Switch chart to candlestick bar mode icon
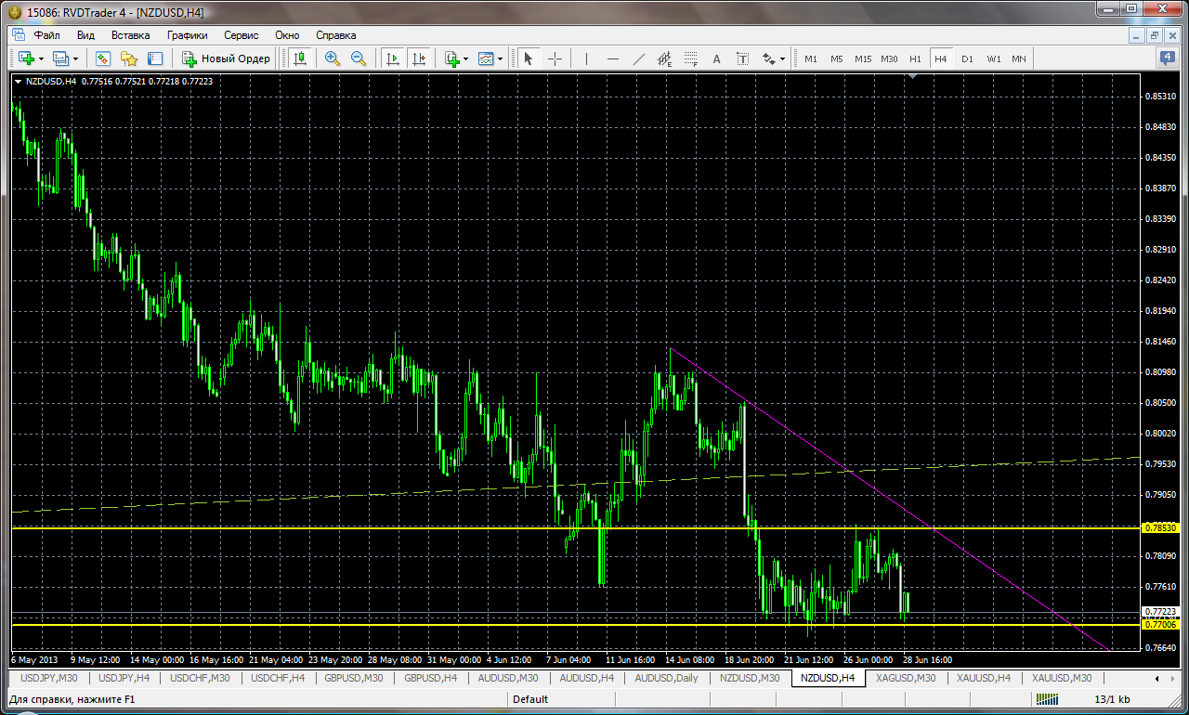 pos(299,58)
